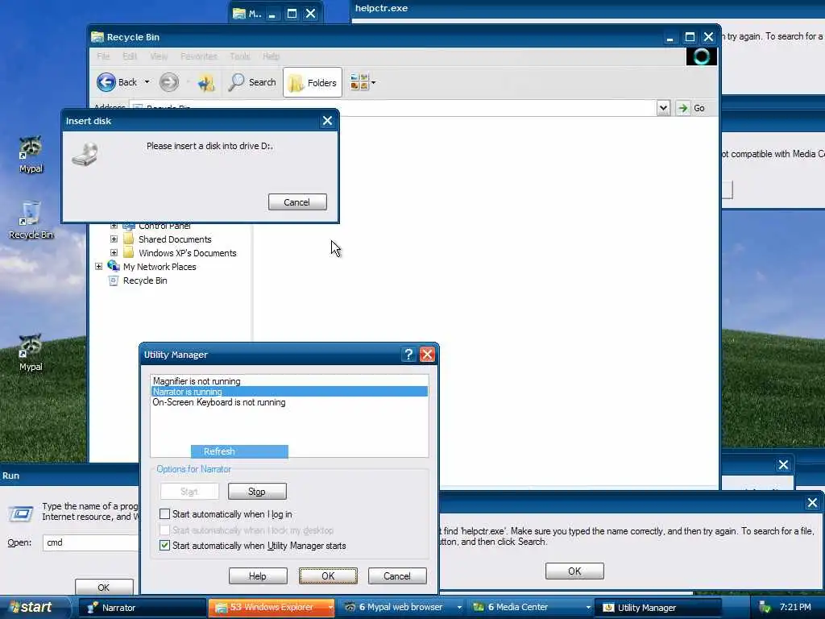Expand the address bar dropdown
The width and height of the screenshot is (825, 619).
click(x=663, y=108)
